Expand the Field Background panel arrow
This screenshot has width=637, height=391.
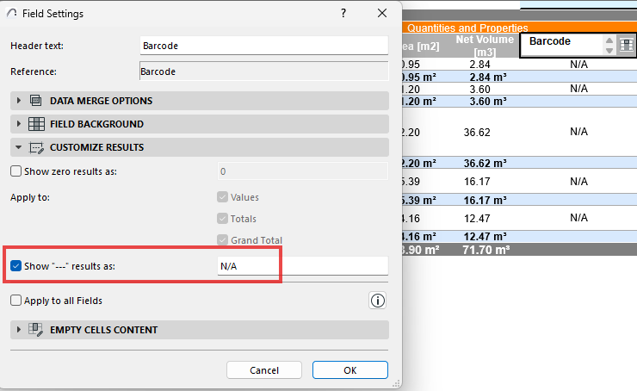pos(19,124)
